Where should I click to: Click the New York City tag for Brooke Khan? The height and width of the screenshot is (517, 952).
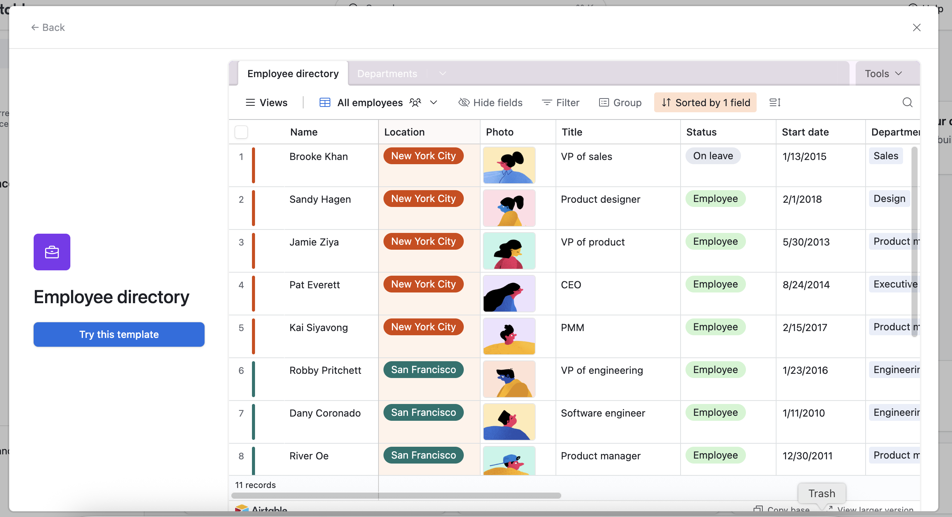click(423, 156)
